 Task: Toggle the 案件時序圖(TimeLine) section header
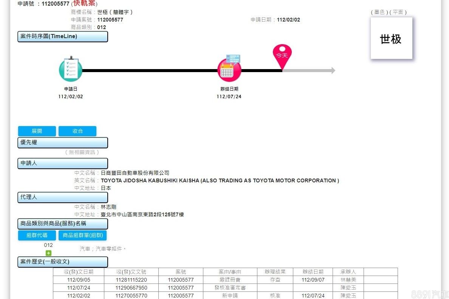pos(63,37)
